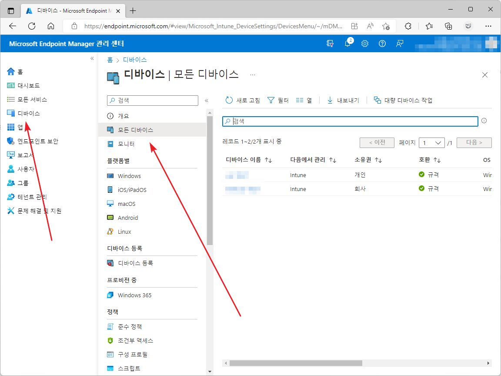Viewport: 501px width, 376px height.
Task: Click the 홈 breadcrumb link
Action: (x=110, y=60)
